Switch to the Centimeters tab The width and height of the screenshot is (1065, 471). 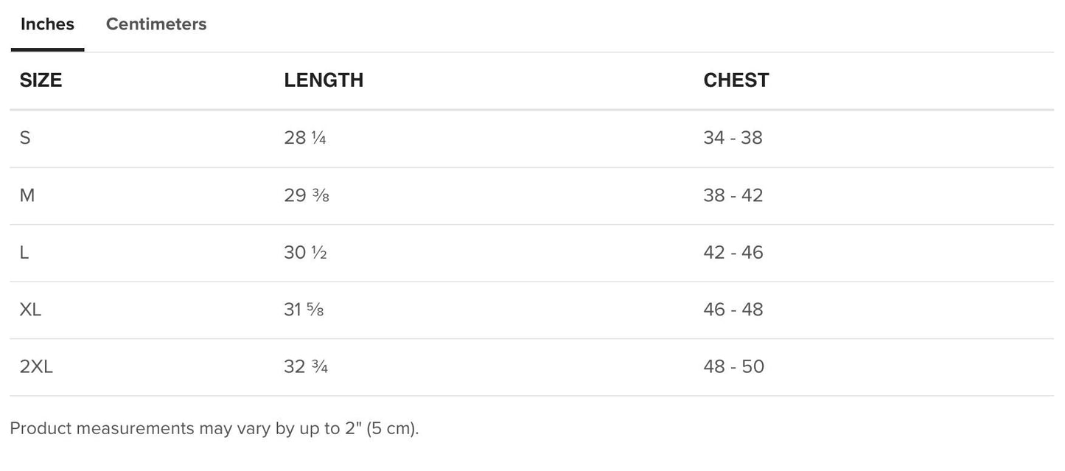(x=156, y=24)
